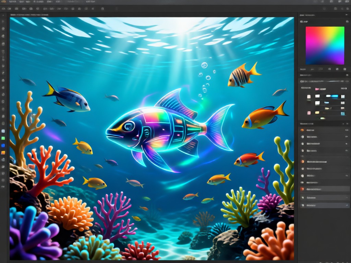Screen dimensions: 351x263
Task: Click the glowing robotic fish on the canvas
Action: coord(170,131)
